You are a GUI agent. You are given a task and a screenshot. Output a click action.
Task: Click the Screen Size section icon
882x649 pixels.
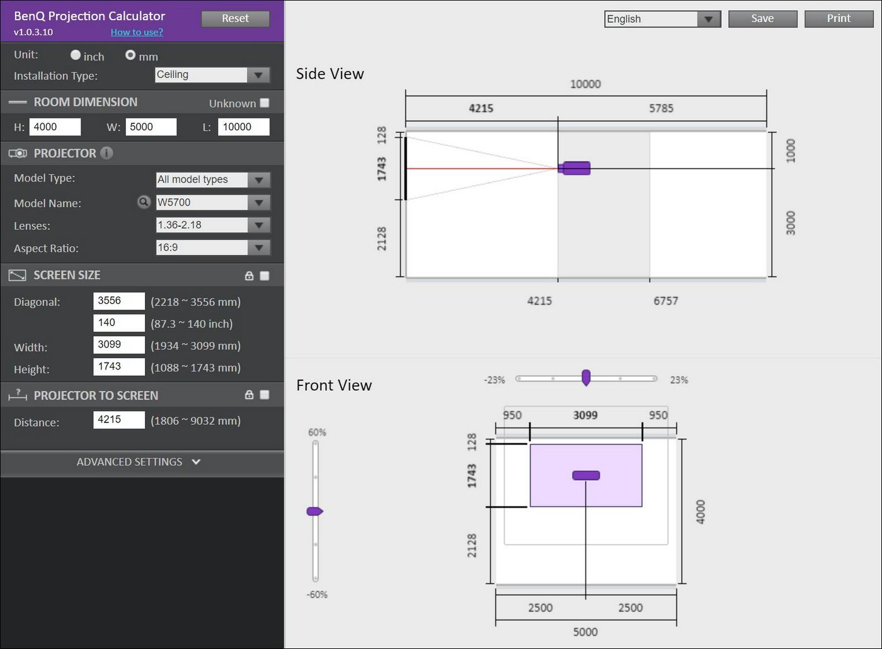point(17,275)
